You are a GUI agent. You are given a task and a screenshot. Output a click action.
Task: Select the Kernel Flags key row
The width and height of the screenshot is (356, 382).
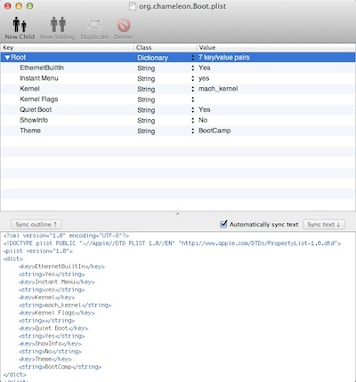(x=178, y=99)
